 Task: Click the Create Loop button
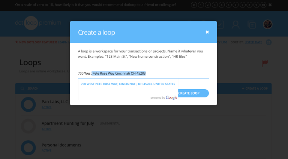click(193, 93)
